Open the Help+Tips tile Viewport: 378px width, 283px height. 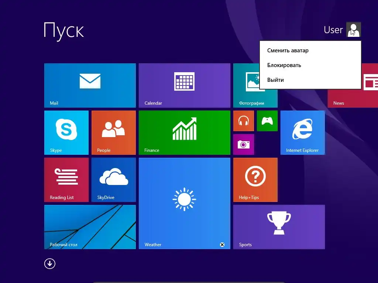pyautogui.click(x=255, y=180)
